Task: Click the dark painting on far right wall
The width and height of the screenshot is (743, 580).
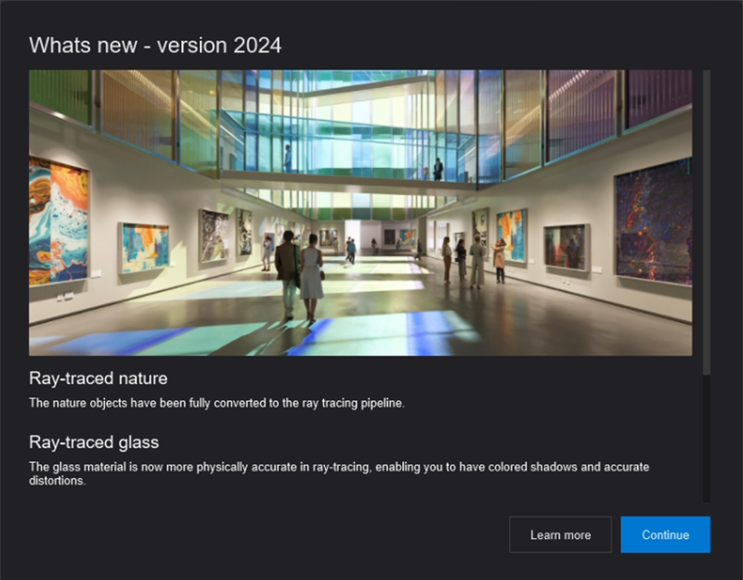Action: click(653, 222)
